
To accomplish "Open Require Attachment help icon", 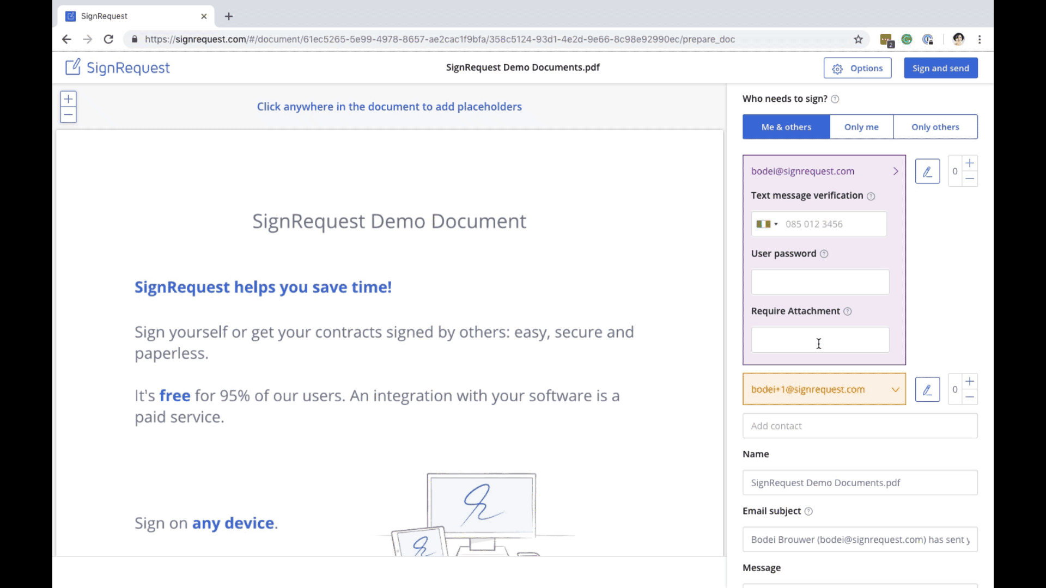I will [x=847, y=311].
